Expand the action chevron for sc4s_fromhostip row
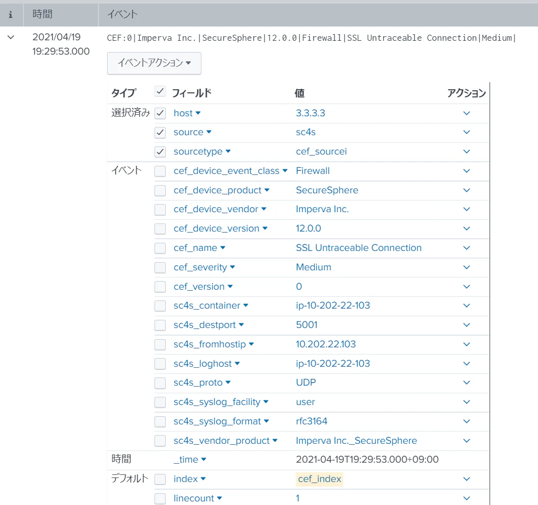538x505 pixels. coord(467,344)
